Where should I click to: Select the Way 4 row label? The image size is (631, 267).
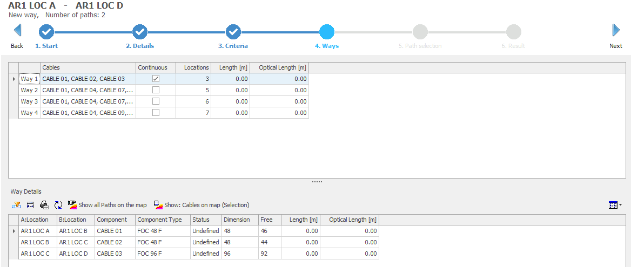[x=29, y=112]
